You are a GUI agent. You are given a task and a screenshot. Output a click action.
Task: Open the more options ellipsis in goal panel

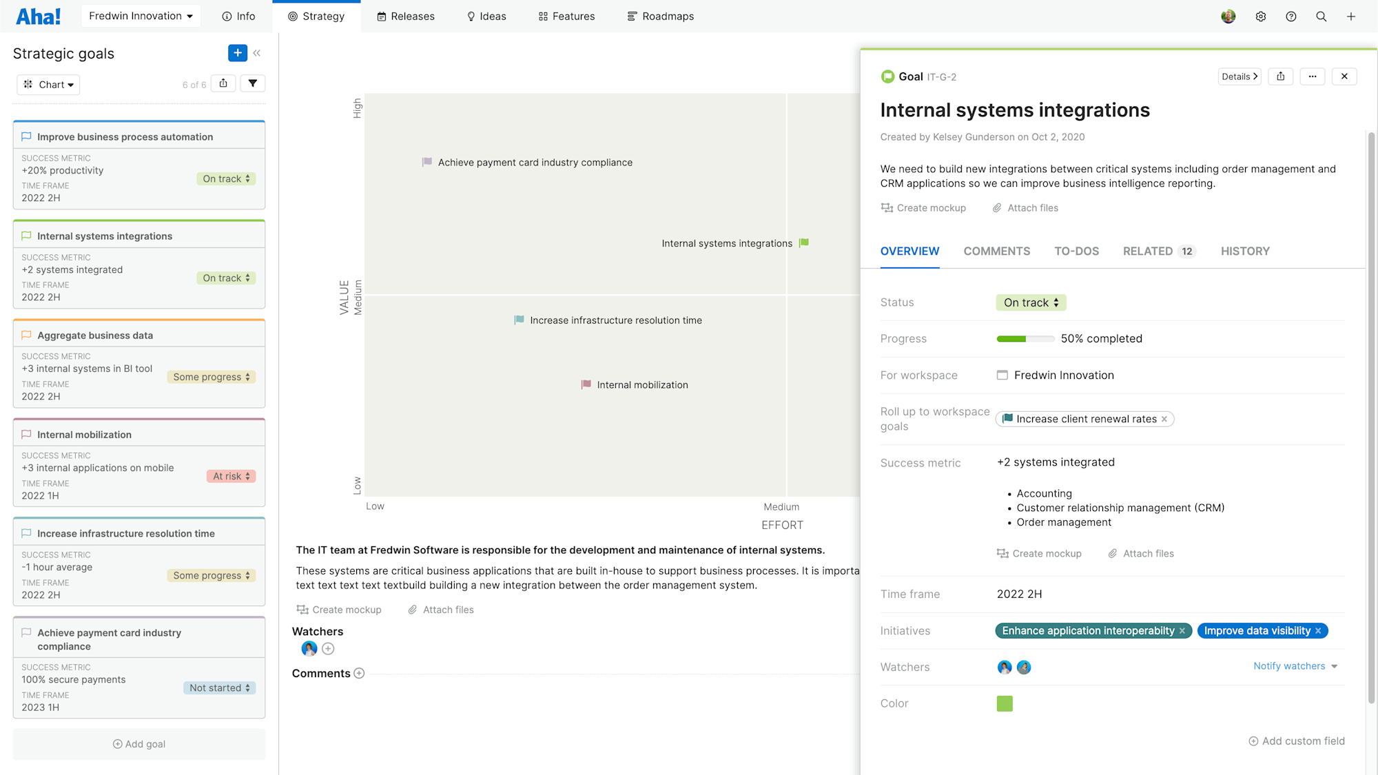click(1313, 76)
